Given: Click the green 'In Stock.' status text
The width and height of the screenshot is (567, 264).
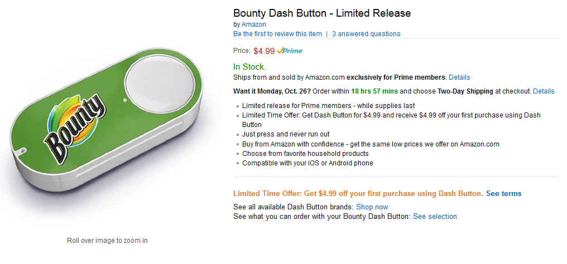Looking at the screenshot, I should (249, 67).
